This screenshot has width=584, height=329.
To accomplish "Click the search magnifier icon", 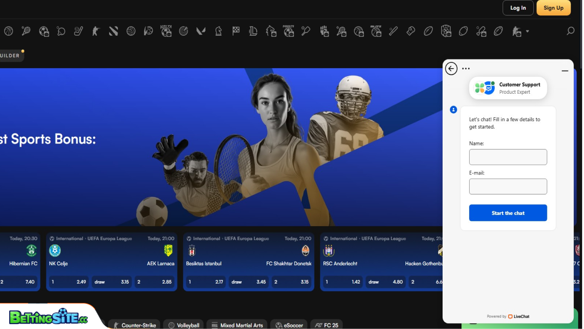I will coord(570,31).
